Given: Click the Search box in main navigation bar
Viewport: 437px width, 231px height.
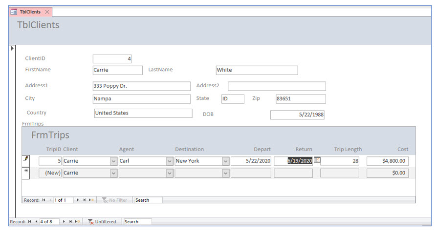Looking at the screenshot, I should [x=138, y=222].
